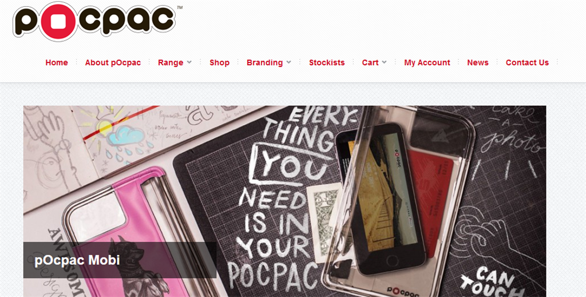The height and width of the screenshot is (297, 586).
Task: Select the My Account menu item
Action: tap(427, 62)
